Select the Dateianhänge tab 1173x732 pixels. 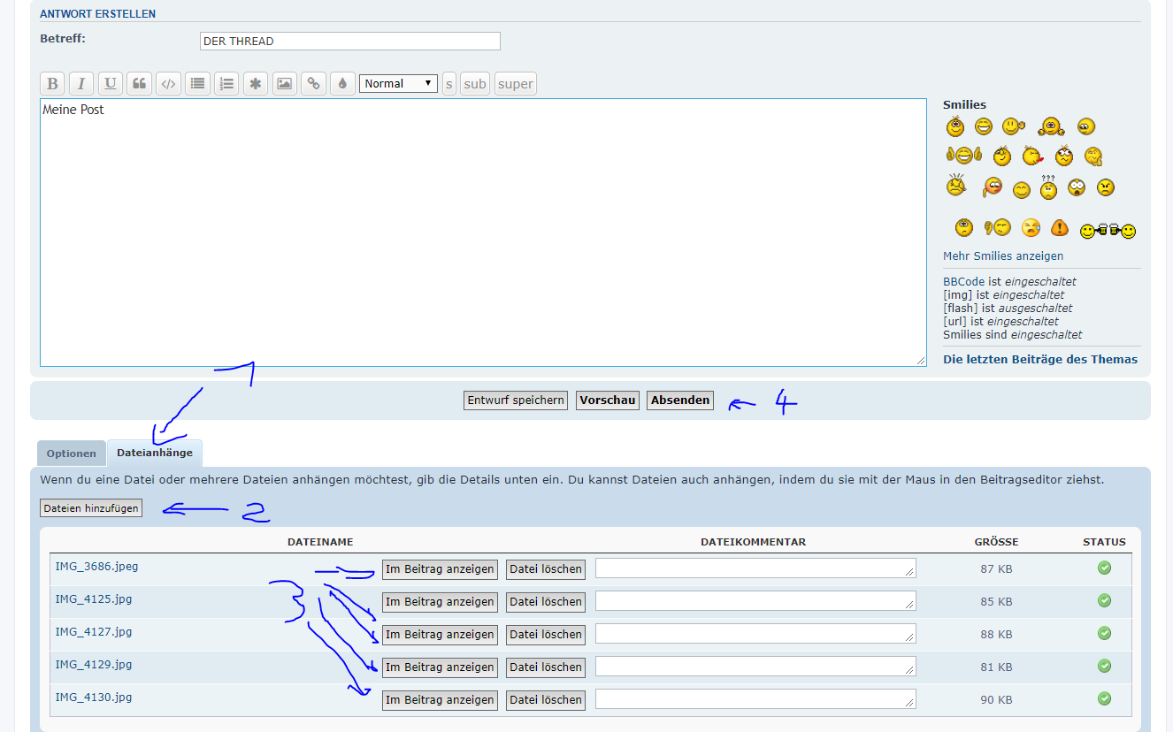tap(155, 453)
